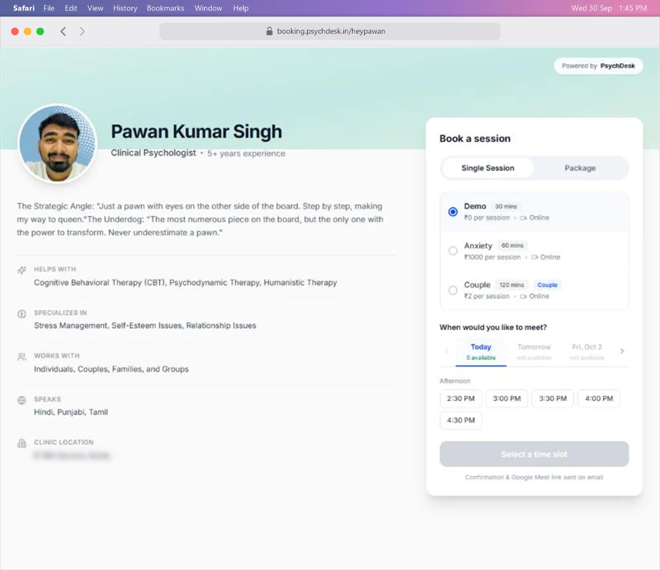Click the 60 mins duration badge
Image resolution: width=660 pixels, height=570 pixels.
pyautogui.click(x=512, y=245)
